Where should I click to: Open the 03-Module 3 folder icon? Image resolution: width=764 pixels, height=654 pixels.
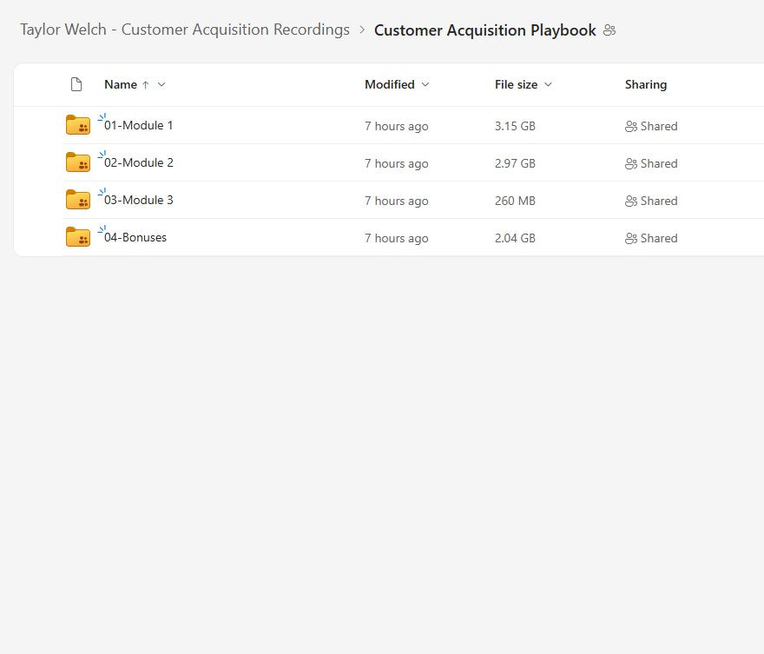coord(78,200)
